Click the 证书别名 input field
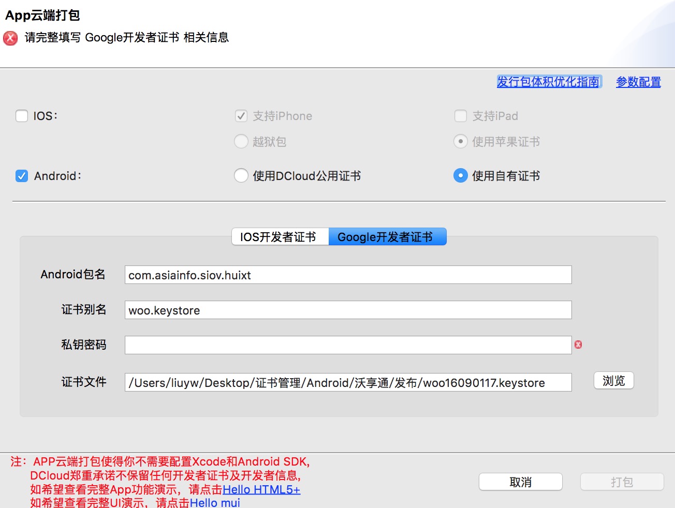 click(348, 310)
